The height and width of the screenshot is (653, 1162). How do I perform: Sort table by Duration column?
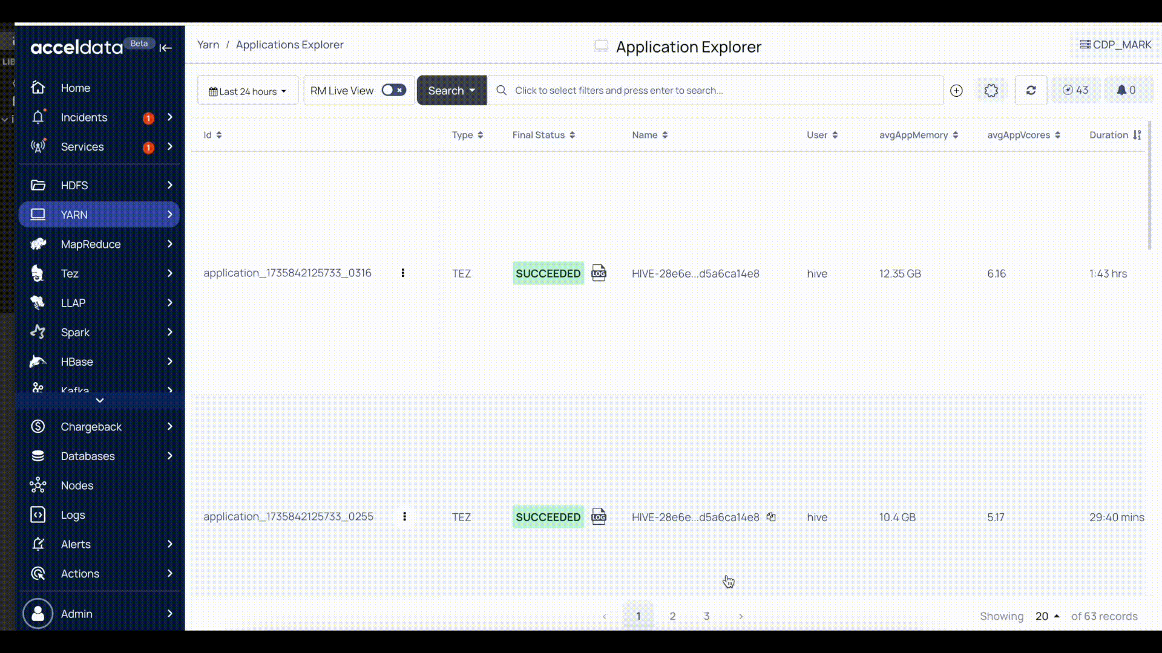coord(1115,135)
